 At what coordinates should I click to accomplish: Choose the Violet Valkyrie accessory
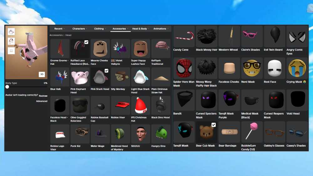pos(120,48)
